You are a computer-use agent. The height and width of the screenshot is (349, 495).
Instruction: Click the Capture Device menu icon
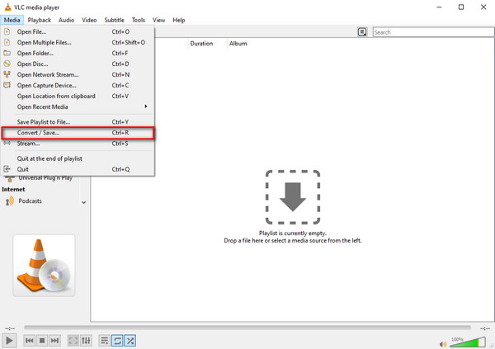point(7,85)
